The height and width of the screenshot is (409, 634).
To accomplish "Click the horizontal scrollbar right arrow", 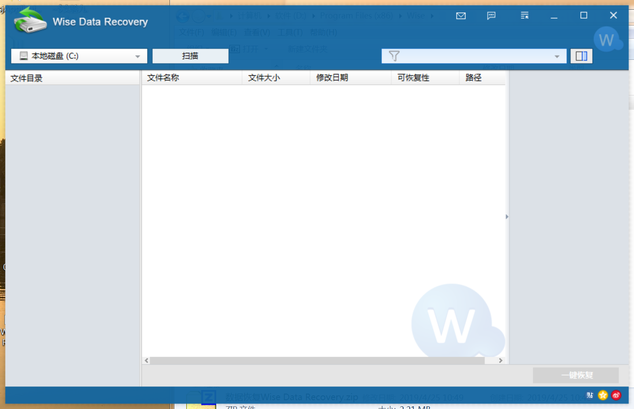I will [501, 361].
